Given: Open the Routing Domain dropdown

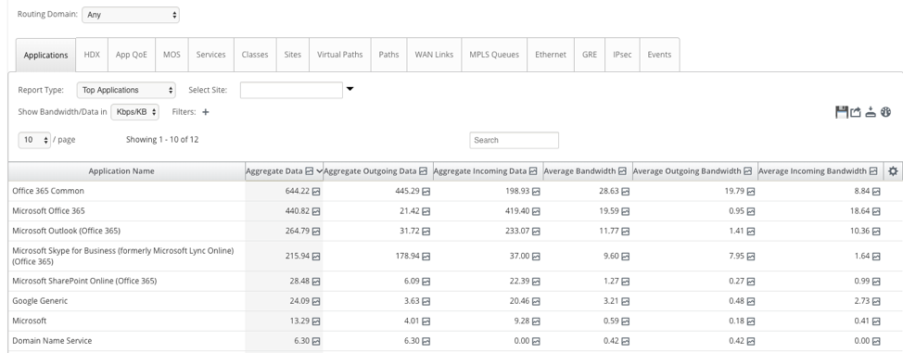Looking at the screenshot, I should tap(131, 15).
